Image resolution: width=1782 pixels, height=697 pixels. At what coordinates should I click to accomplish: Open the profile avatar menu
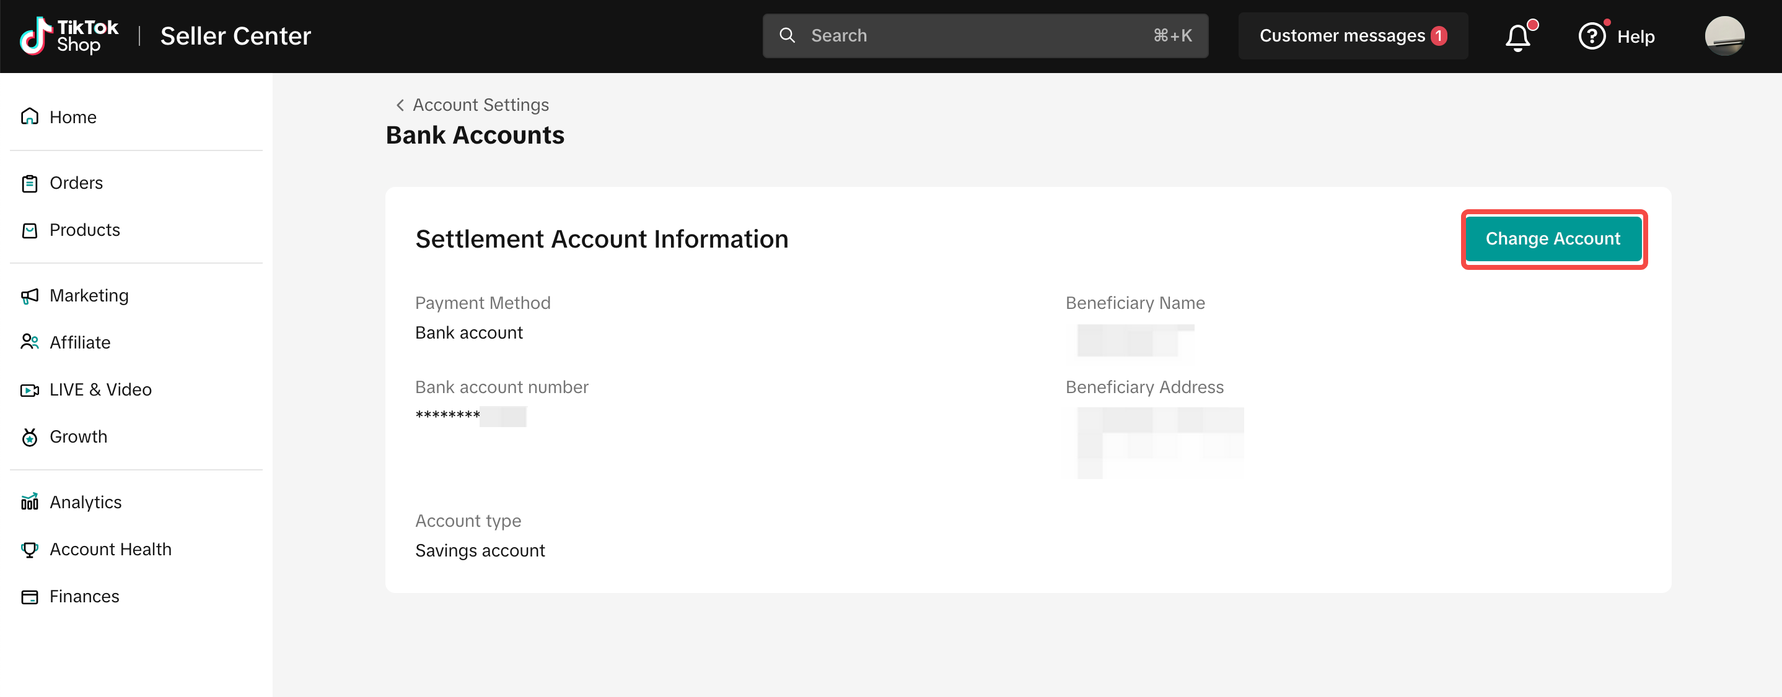[1724, 36]
